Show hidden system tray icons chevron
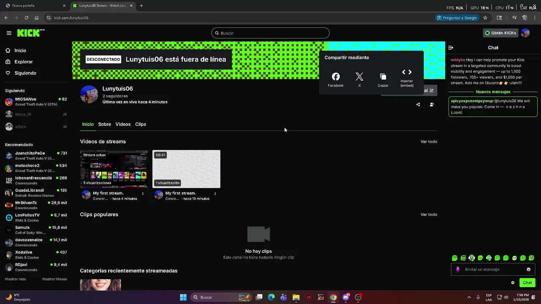Screen dimensions: 541x304 point(470,297)
